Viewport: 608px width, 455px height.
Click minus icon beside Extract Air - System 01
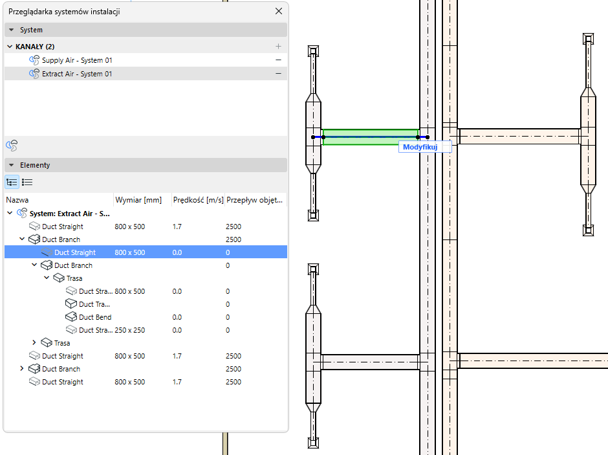[278, 74]
